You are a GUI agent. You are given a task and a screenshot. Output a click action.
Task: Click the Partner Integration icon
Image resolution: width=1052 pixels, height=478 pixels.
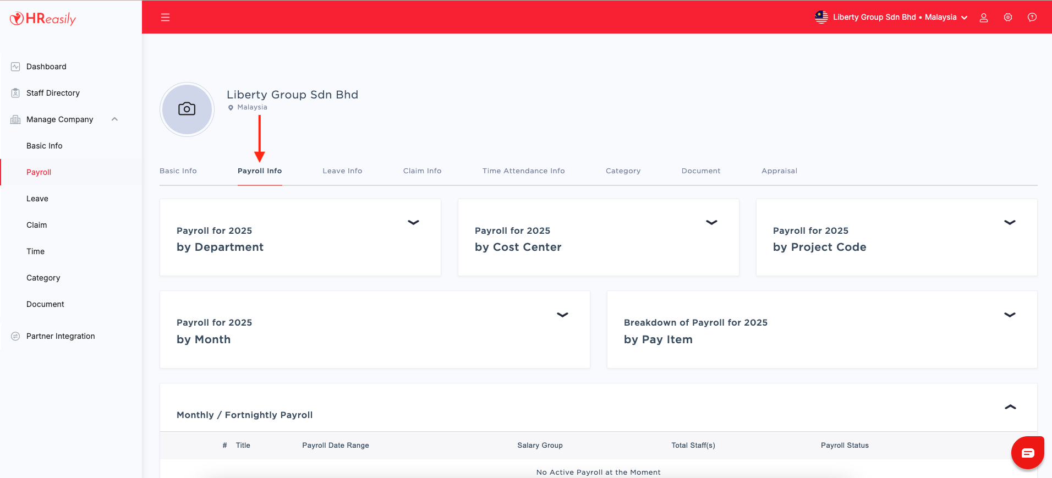point(15,336)
